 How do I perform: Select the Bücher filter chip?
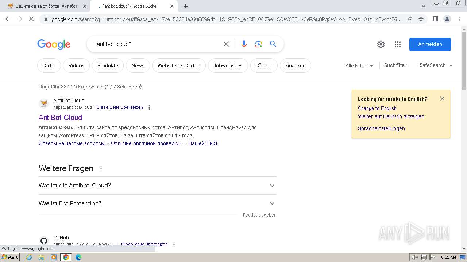click(264, 65)
